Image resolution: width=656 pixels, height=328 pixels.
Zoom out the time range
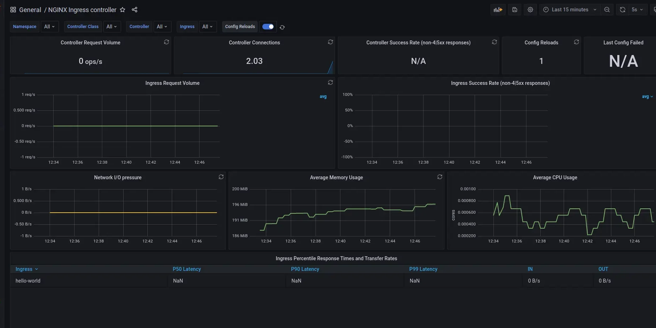[x=607, y=10]
